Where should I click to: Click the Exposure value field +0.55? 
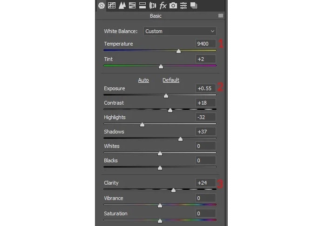(x=206, y=88)
